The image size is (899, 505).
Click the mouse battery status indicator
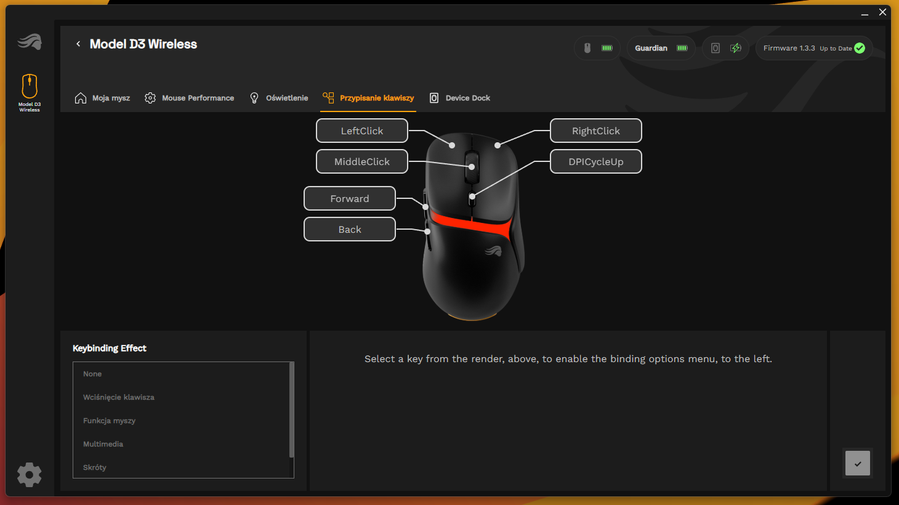(597, 48)
